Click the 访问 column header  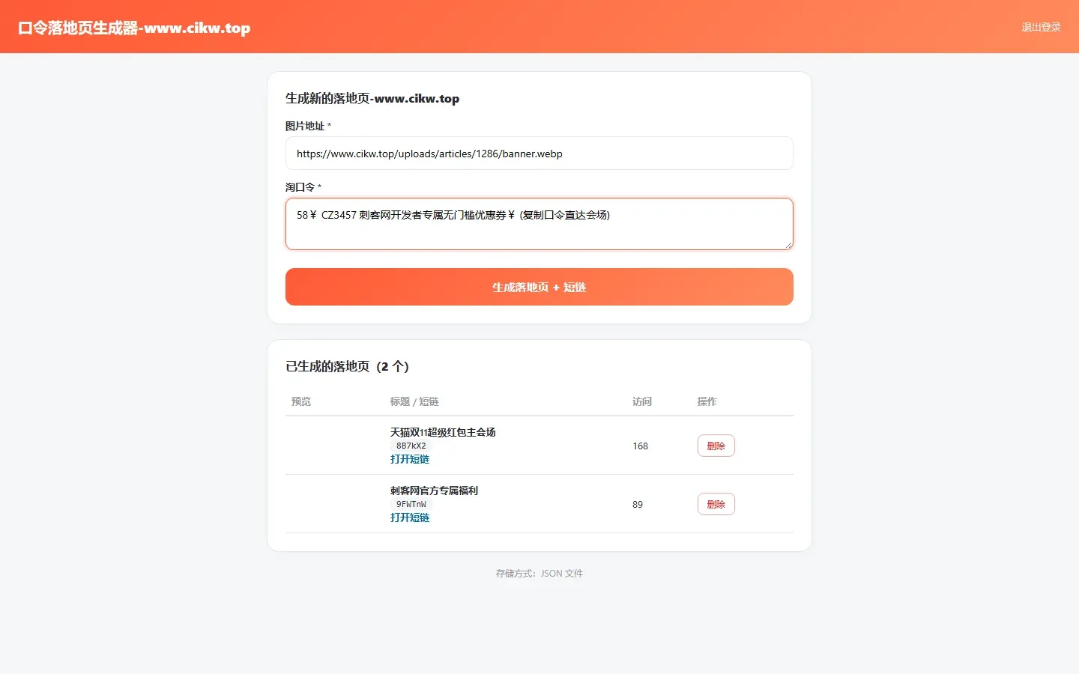click(x=642, y=401)
